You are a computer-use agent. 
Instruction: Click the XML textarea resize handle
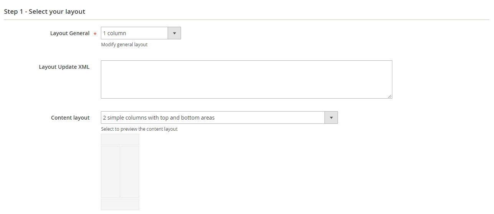tap(390, 96)
